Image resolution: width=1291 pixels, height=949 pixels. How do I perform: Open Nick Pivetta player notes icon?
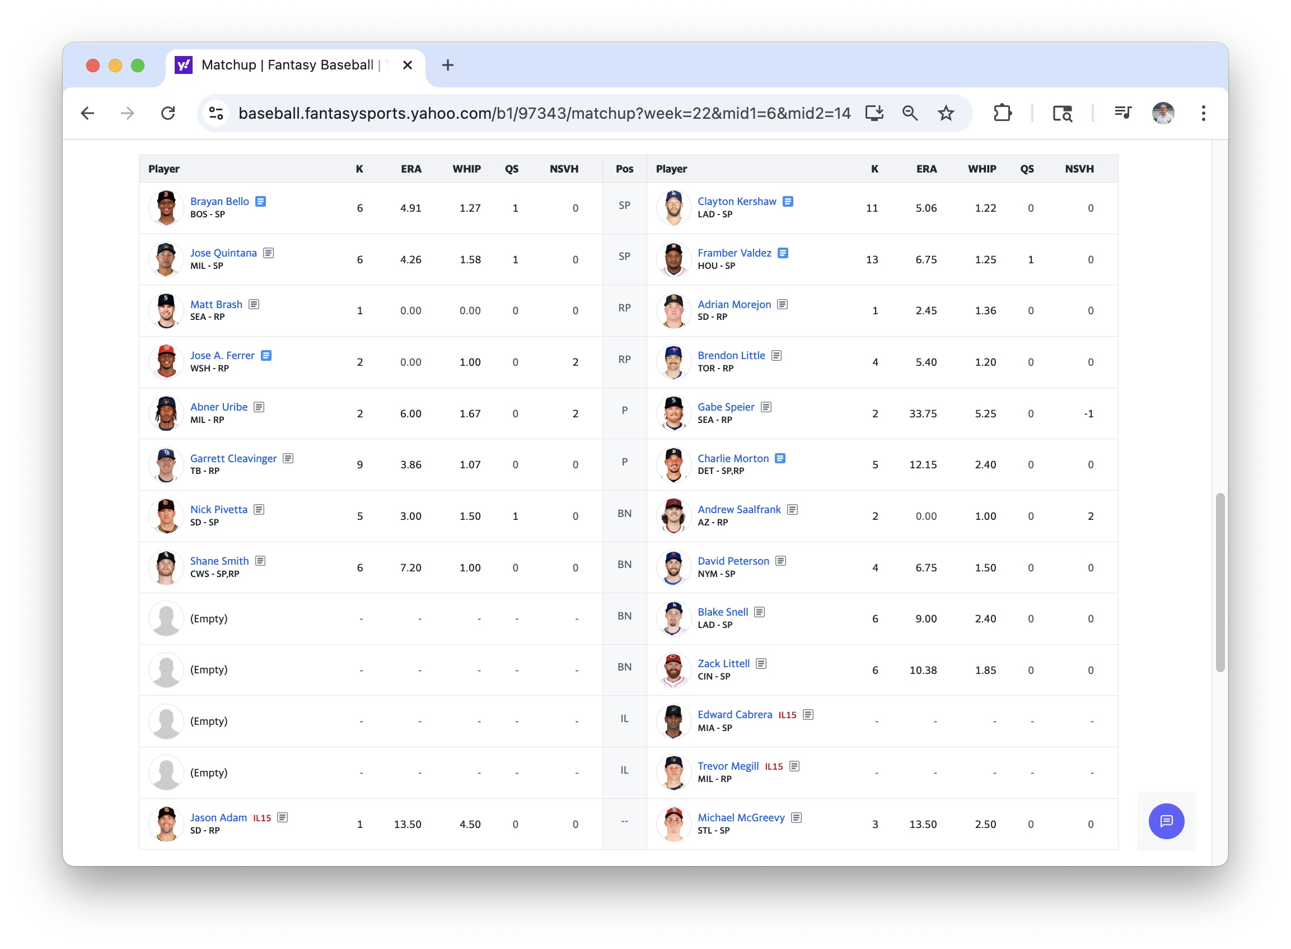click(259, 510)
